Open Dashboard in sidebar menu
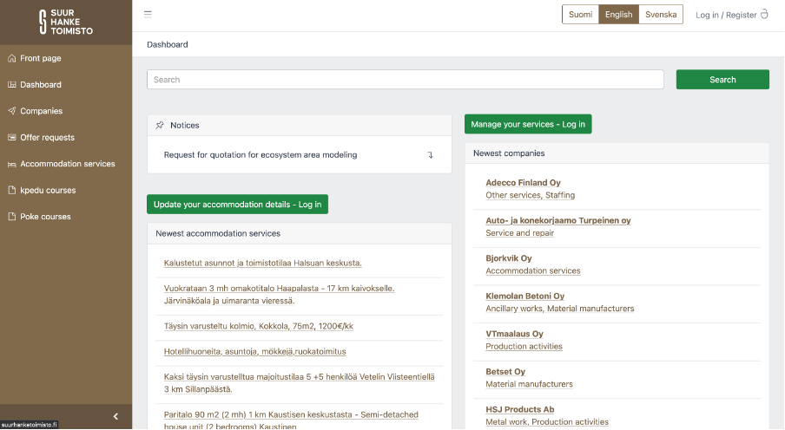 coord(40,85)
